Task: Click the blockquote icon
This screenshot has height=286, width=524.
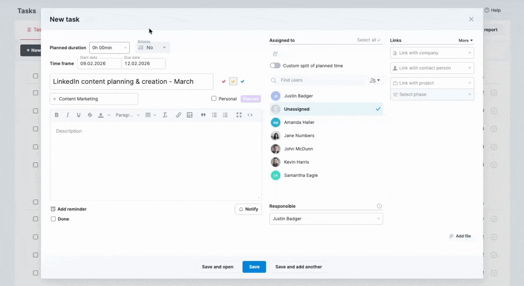Action: tap(203, 115)
